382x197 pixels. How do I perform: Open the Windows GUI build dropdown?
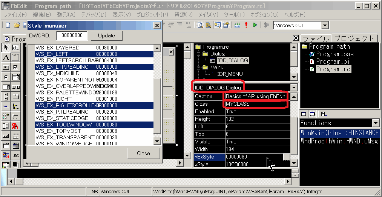pyautogui.click(x=325, y=25)
